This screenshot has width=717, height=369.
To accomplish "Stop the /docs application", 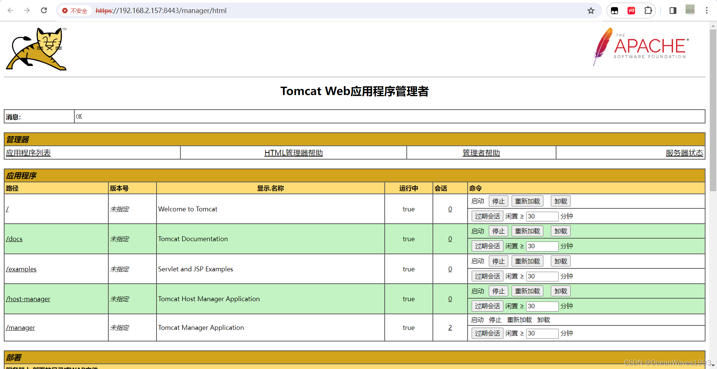I will click(x=499, y=231).
